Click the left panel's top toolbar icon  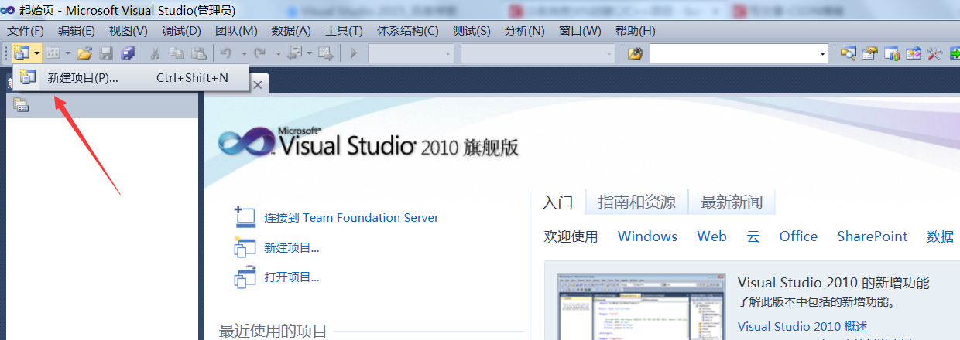[21, 106]
